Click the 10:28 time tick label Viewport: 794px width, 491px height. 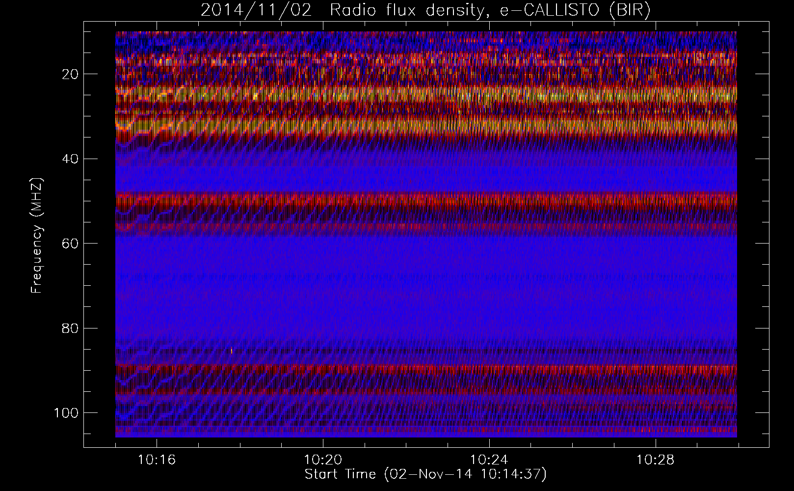coord(656,460)
